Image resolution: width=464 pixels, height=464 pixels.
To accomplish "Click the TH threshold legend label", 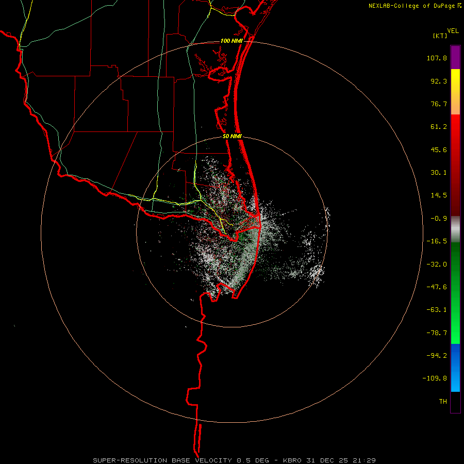I will (x=443, y=402).
